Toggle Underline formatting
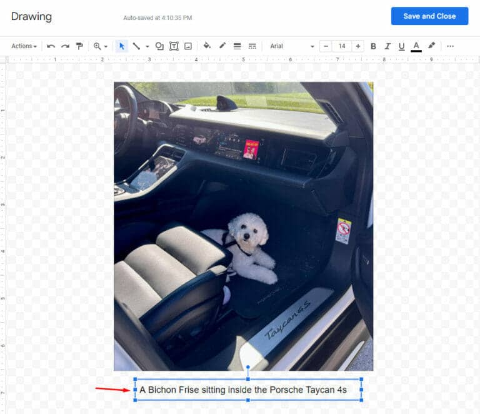Image resolution: width=480 pixels, height=414 pixels. (401, 46)
